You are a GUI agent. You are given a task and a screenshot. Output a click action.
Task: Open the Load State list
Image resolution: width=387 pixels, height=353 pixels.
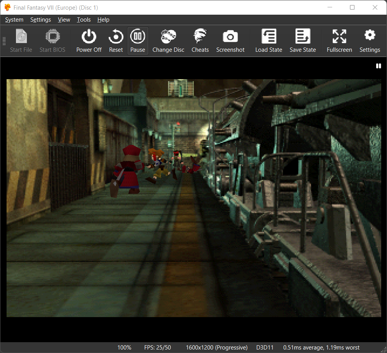point(268,41)
